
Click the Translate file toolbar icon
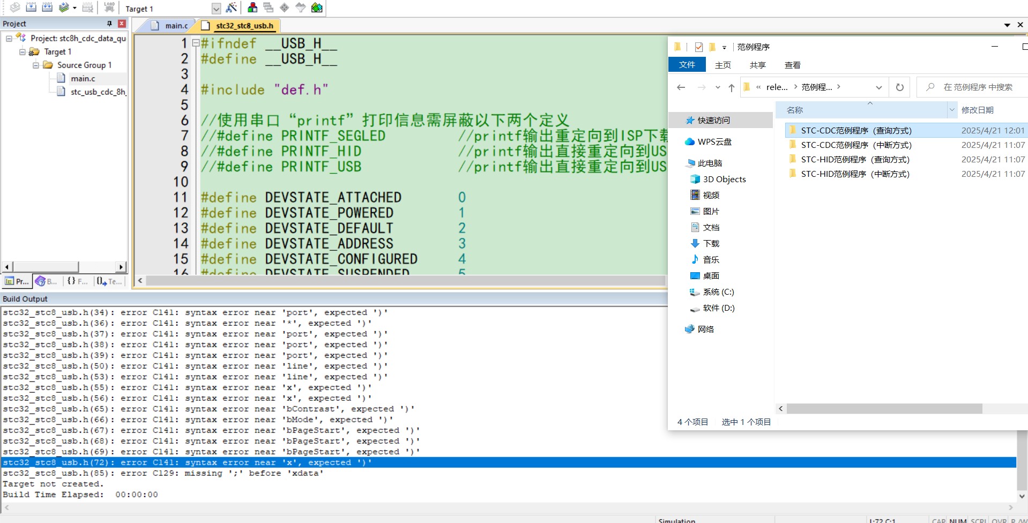click(x=15, y=8)
